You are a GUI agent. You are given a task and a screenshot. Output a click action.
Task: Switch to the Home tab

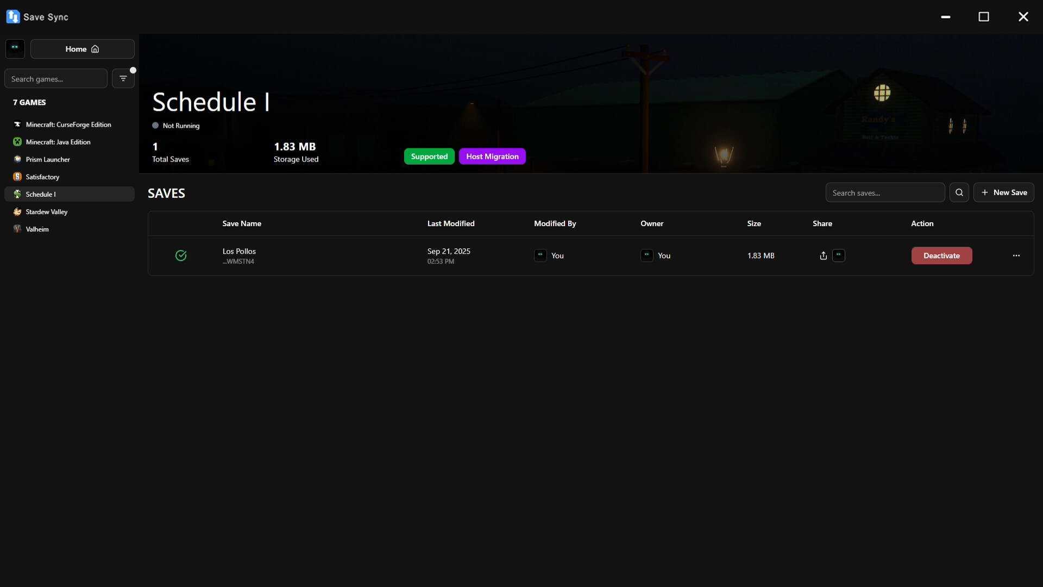82,49
